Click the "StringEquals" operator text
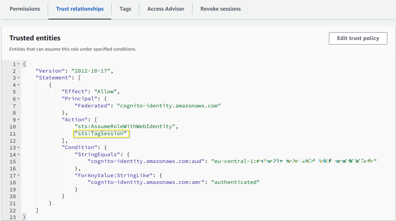This screenshot has height=221, width=396. tap(97, 155)
